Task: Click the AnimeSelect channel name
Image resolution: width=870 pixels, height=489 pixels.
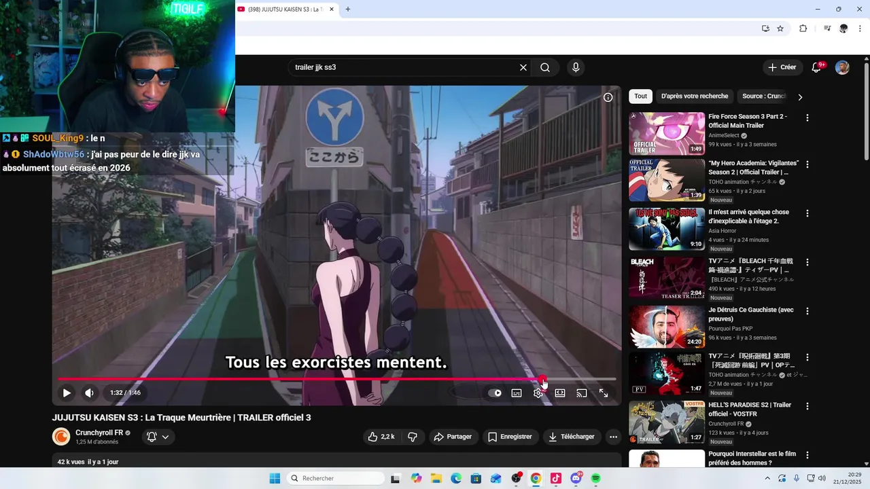Action: 724,135
